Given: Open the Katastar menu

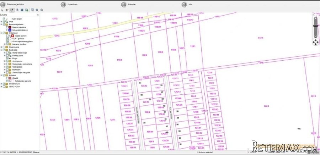Looking at the screenshot, I should point(132,4).
